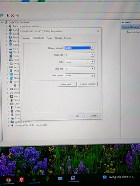Open Chrome from the taskbar
This screenshot has height=186, width=140.
pyautogui.click(x=8, y=180)
